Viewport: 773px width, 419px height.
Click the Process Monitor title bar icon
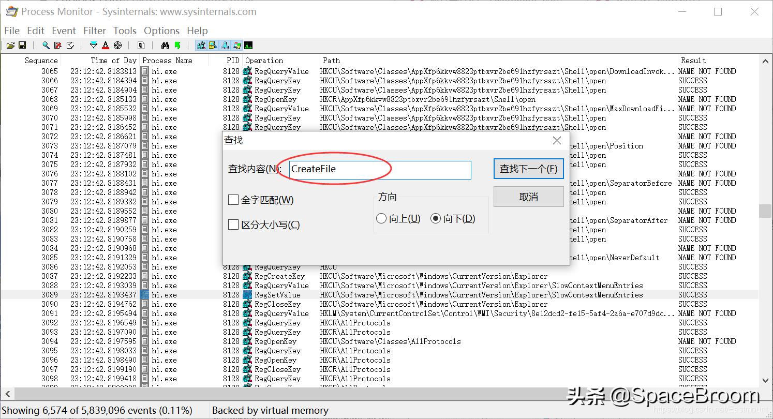coord(11,11)
